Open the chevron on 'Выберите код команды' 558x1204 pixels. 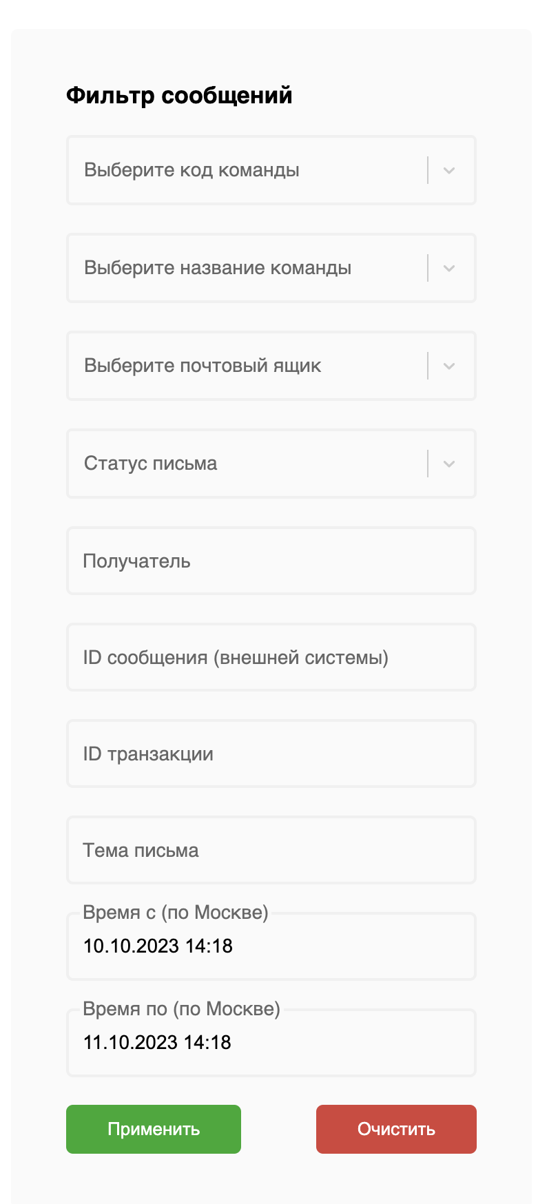pyautogui.click(x=448, y=170)
